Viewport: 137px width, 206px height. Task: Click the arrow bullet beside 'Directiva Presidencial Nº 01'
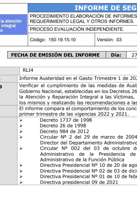21,176
